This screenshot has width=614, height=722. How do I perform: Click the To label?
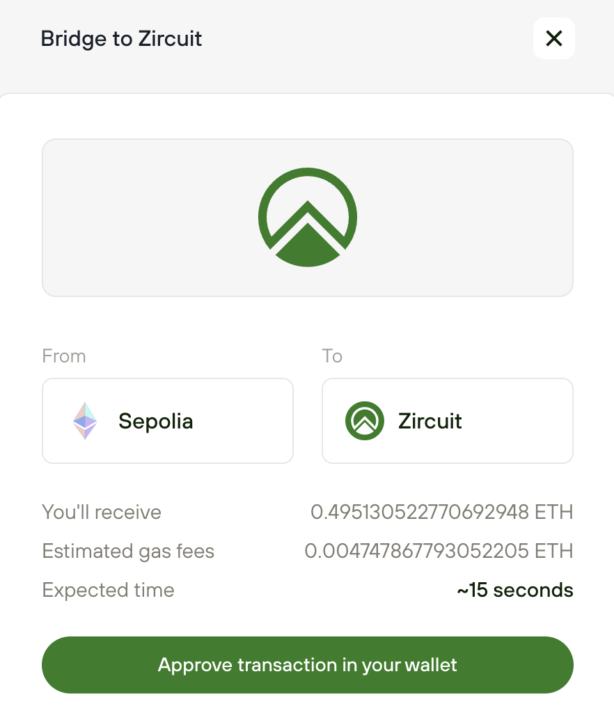coord(332,356)
